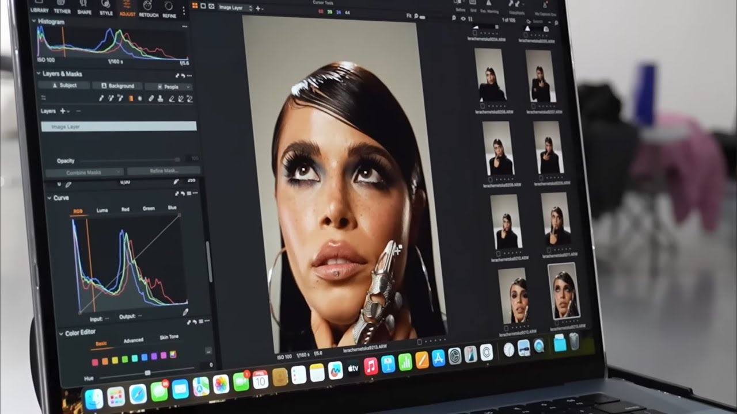The image size is (737, 414).
Task: Select the Blue curve channel
Action: click(172, 208)
